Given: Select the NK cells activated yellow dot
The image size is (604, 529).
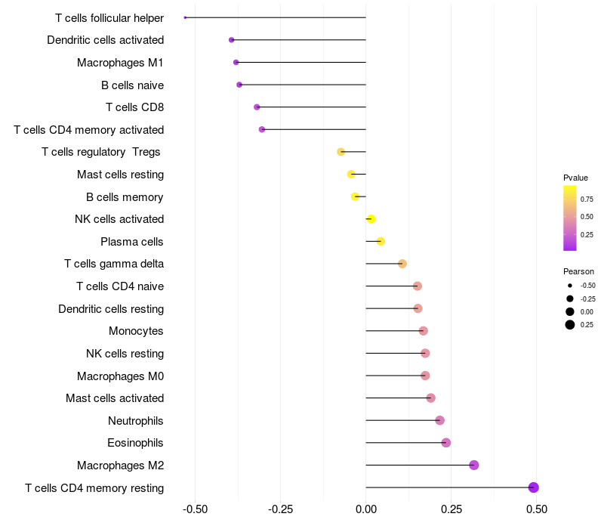Looking at the screenshot, I should (x=371, y=219).
